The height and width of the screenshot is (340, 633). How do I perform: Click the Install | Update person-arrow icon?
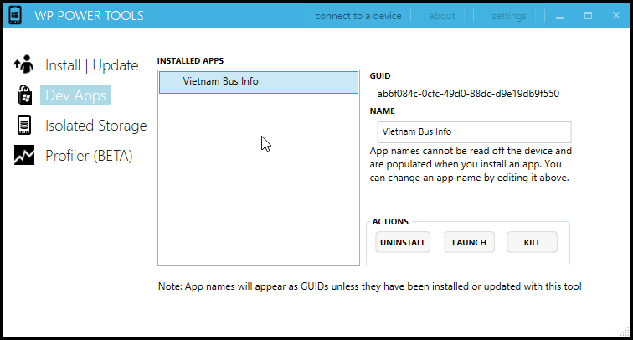[24, 64]
